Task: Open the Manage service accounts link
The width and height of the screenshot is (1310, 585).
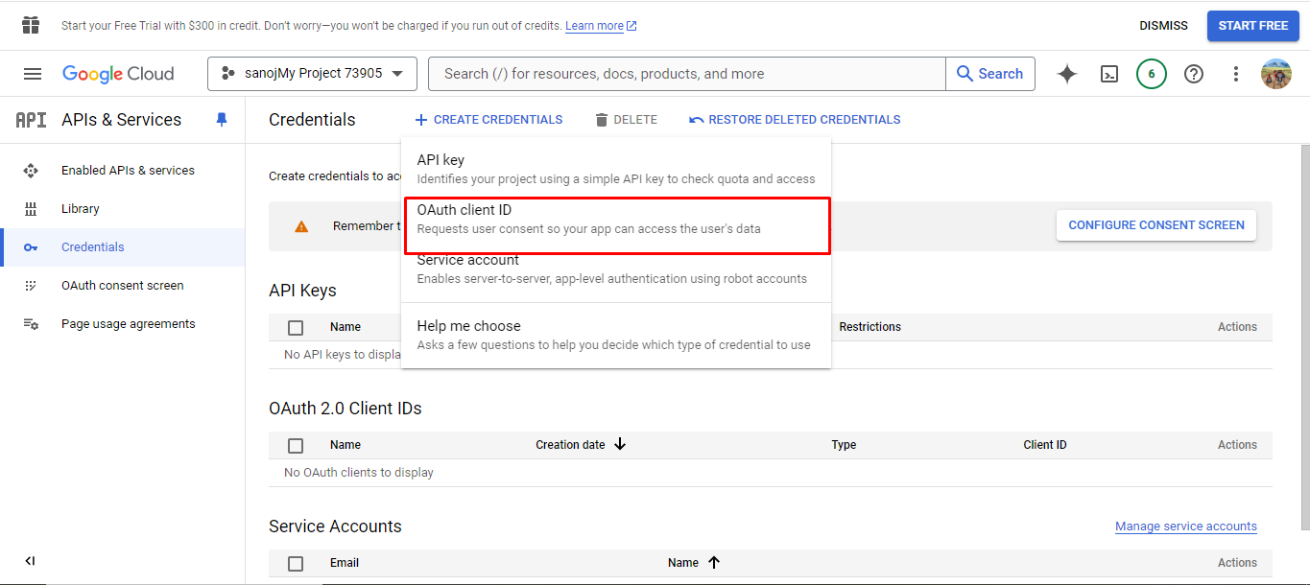Action: pos(1185,526)
